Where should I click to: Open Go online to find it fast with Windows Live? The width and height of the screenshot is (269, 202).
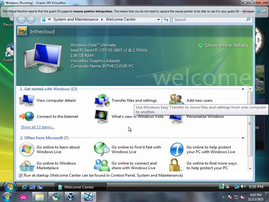(x=128, y=149)
